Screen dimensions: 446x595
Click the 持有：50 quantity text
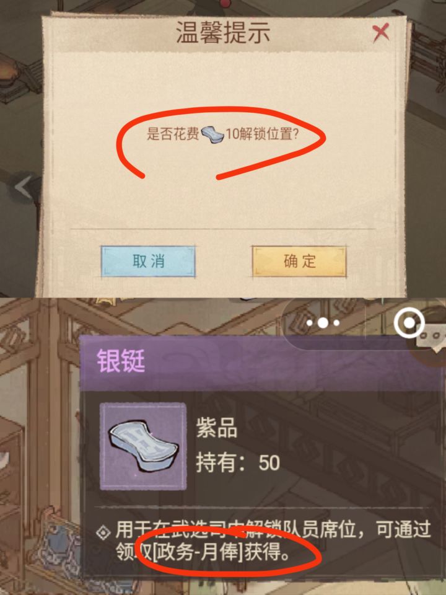click(x=238, y=462)
